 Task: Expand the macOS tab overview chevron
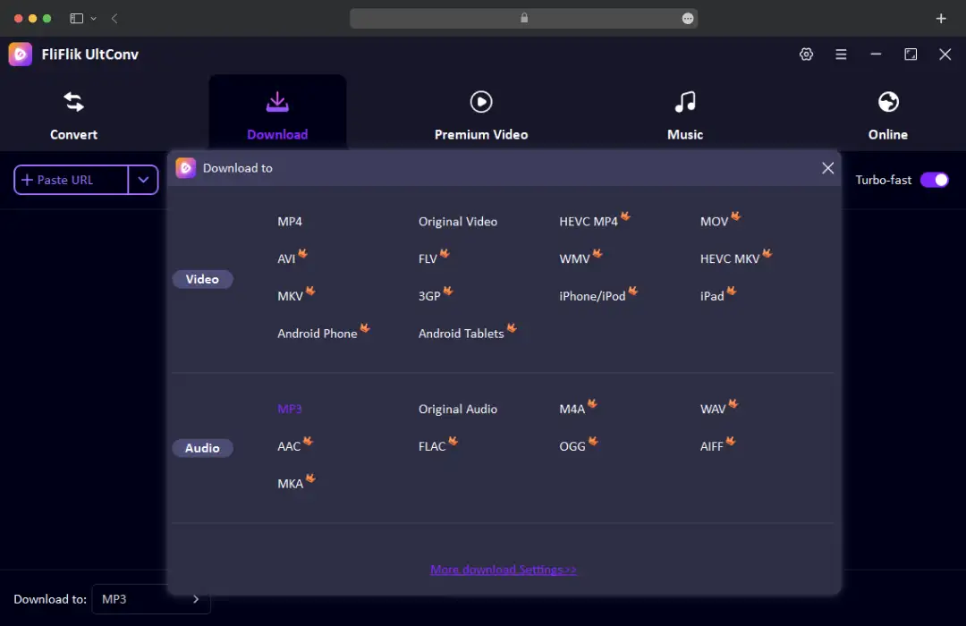pos(93,18)
